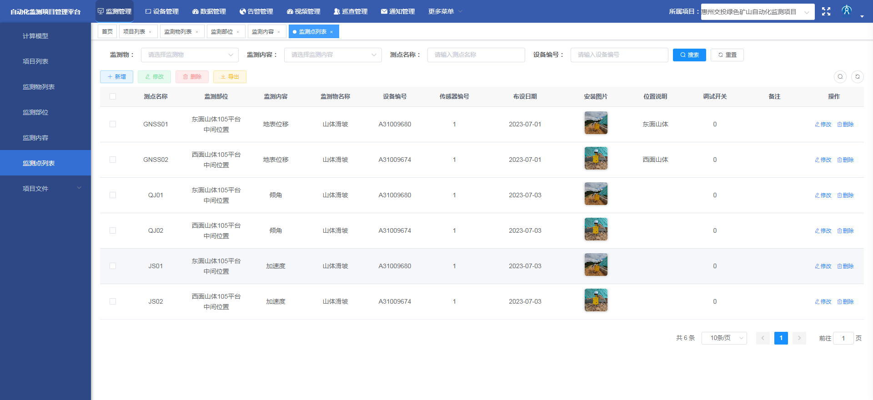Close the 监测部位 tab using x icon

pyautogui.click(x=238, y=32)
